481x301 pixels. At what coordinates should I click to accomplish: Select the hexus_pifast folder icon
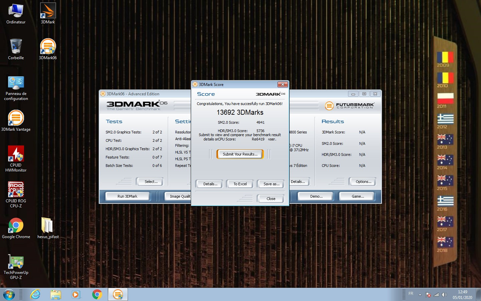[x=48, y=228]
